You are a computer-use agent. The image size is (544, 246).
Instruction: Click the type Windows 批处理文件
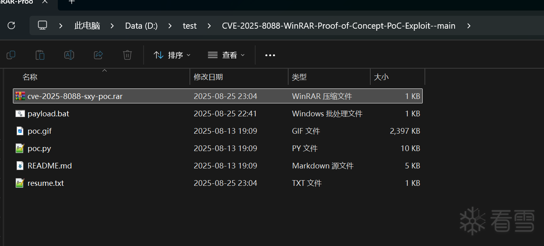pyautogui.click(x=327, y=114)
